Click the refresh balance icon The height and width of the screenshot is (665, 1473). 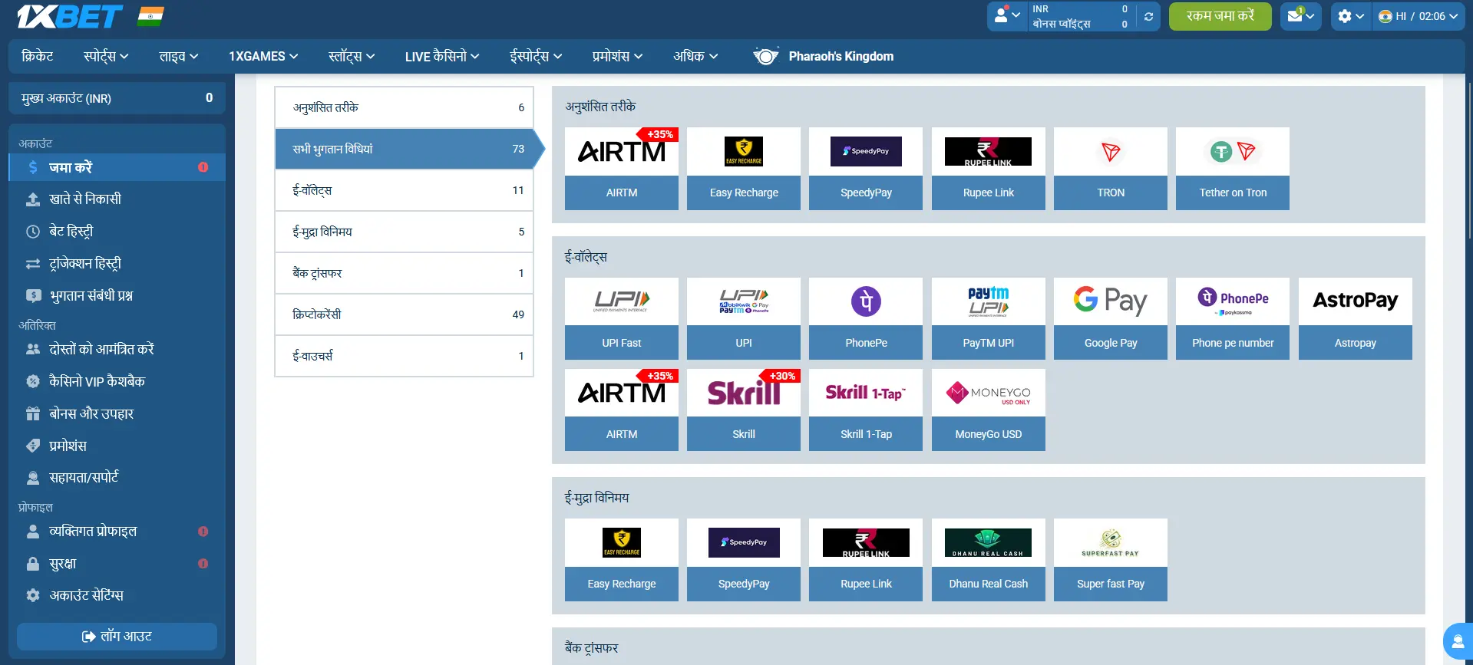pyautogui.click(x=1148, y=16)
